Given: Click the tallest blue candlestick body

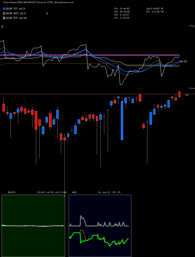Looking at the screenshot, I should (x=122, y=121).
